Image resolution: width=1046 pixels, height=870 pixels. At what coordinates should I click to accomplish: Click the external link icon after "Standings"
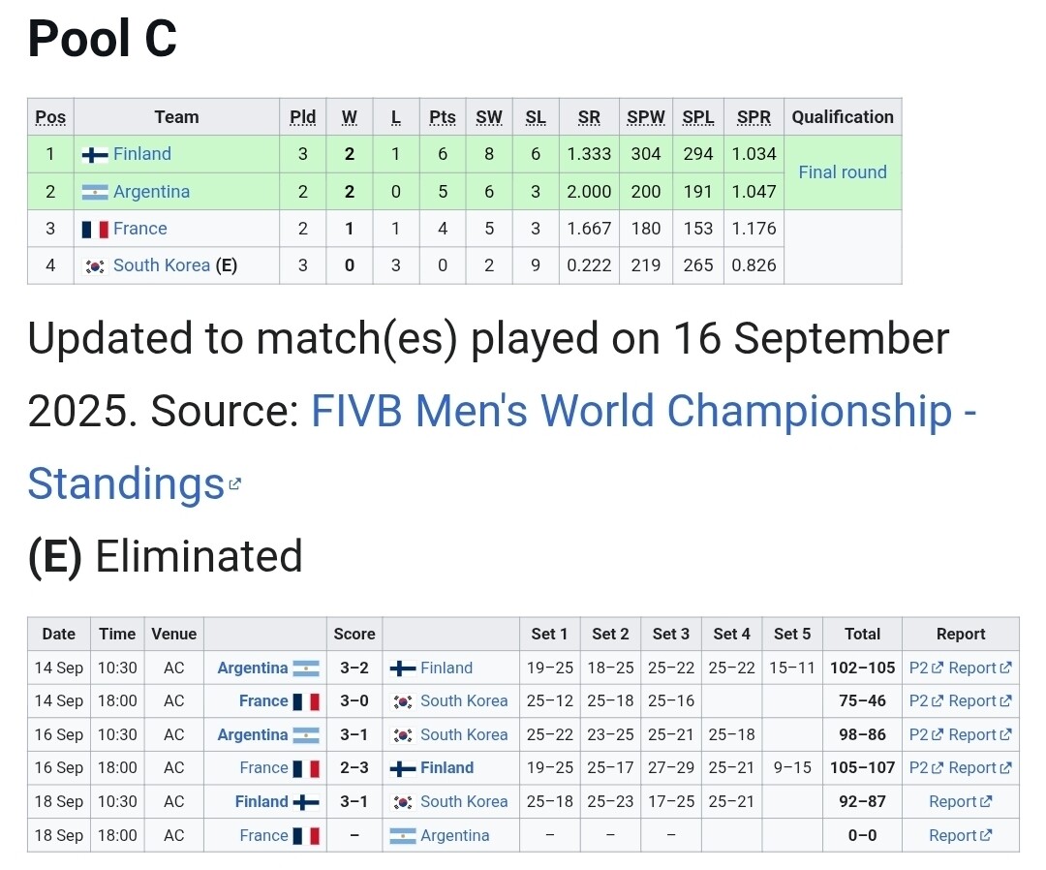[234, 483]
